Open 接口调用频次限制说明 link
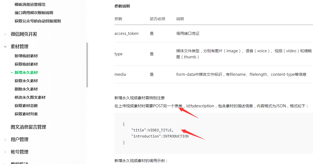The image size is (318, 164). click(34, 13)
